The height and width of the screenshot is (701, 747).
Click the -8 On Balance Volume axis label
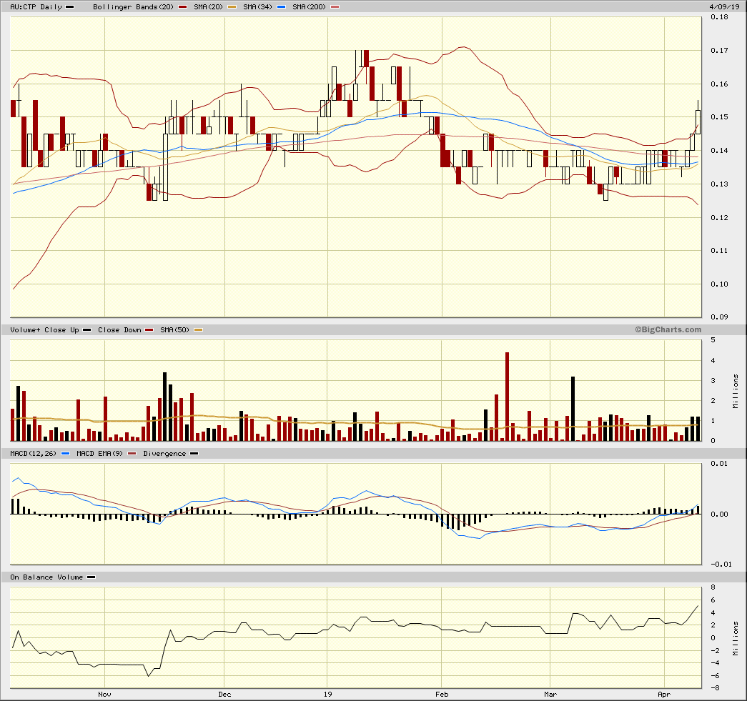point(715,687)
